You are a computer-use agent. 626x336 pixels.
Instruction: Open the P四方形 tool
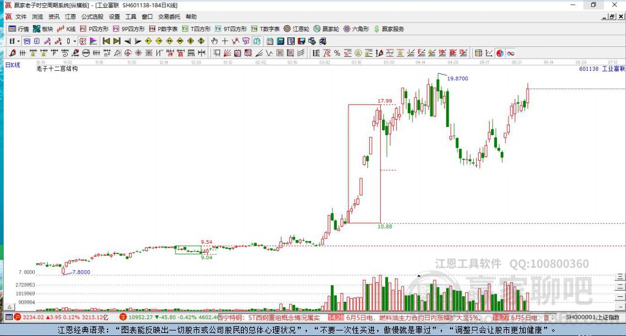94,29
